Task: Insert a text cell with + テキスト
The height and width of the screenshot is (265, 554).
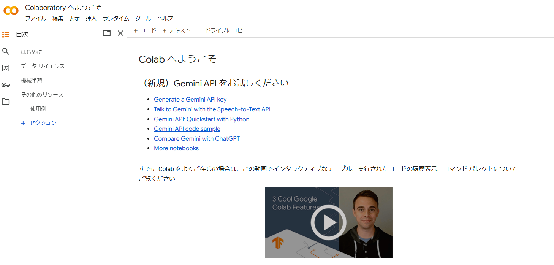Action: (176, 30)
